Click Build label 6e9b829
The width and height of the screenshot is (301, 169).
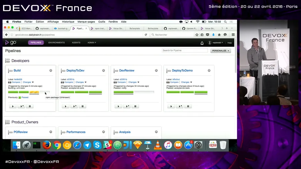click(18, 79)
